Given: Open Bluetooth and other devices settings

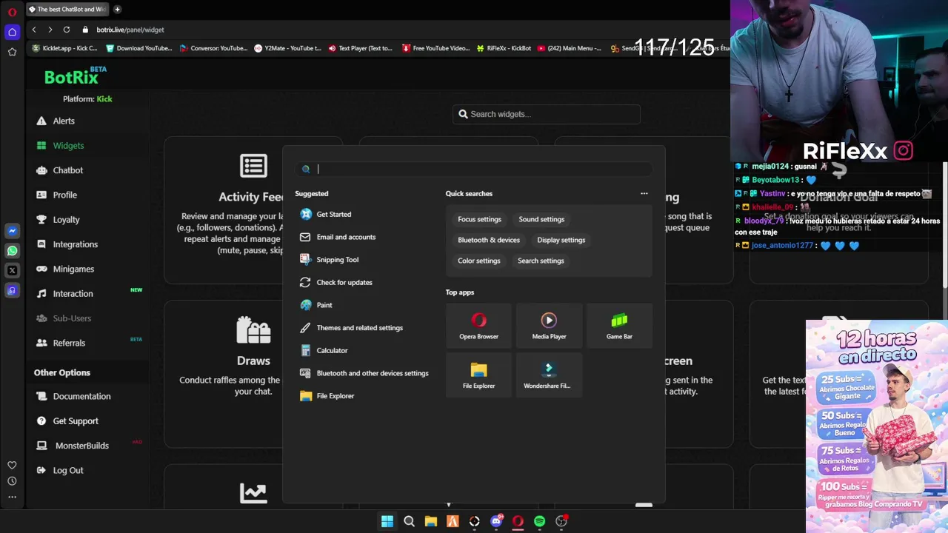Looking at the screenshot, I should pos(364,373).
